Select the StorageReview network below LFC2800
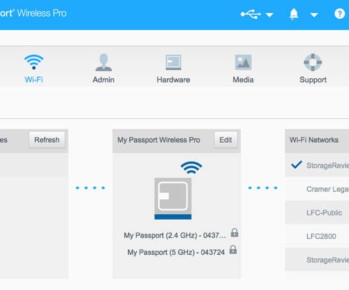The height and width of the screenshot is (290, 349). [x=317, y=260]
